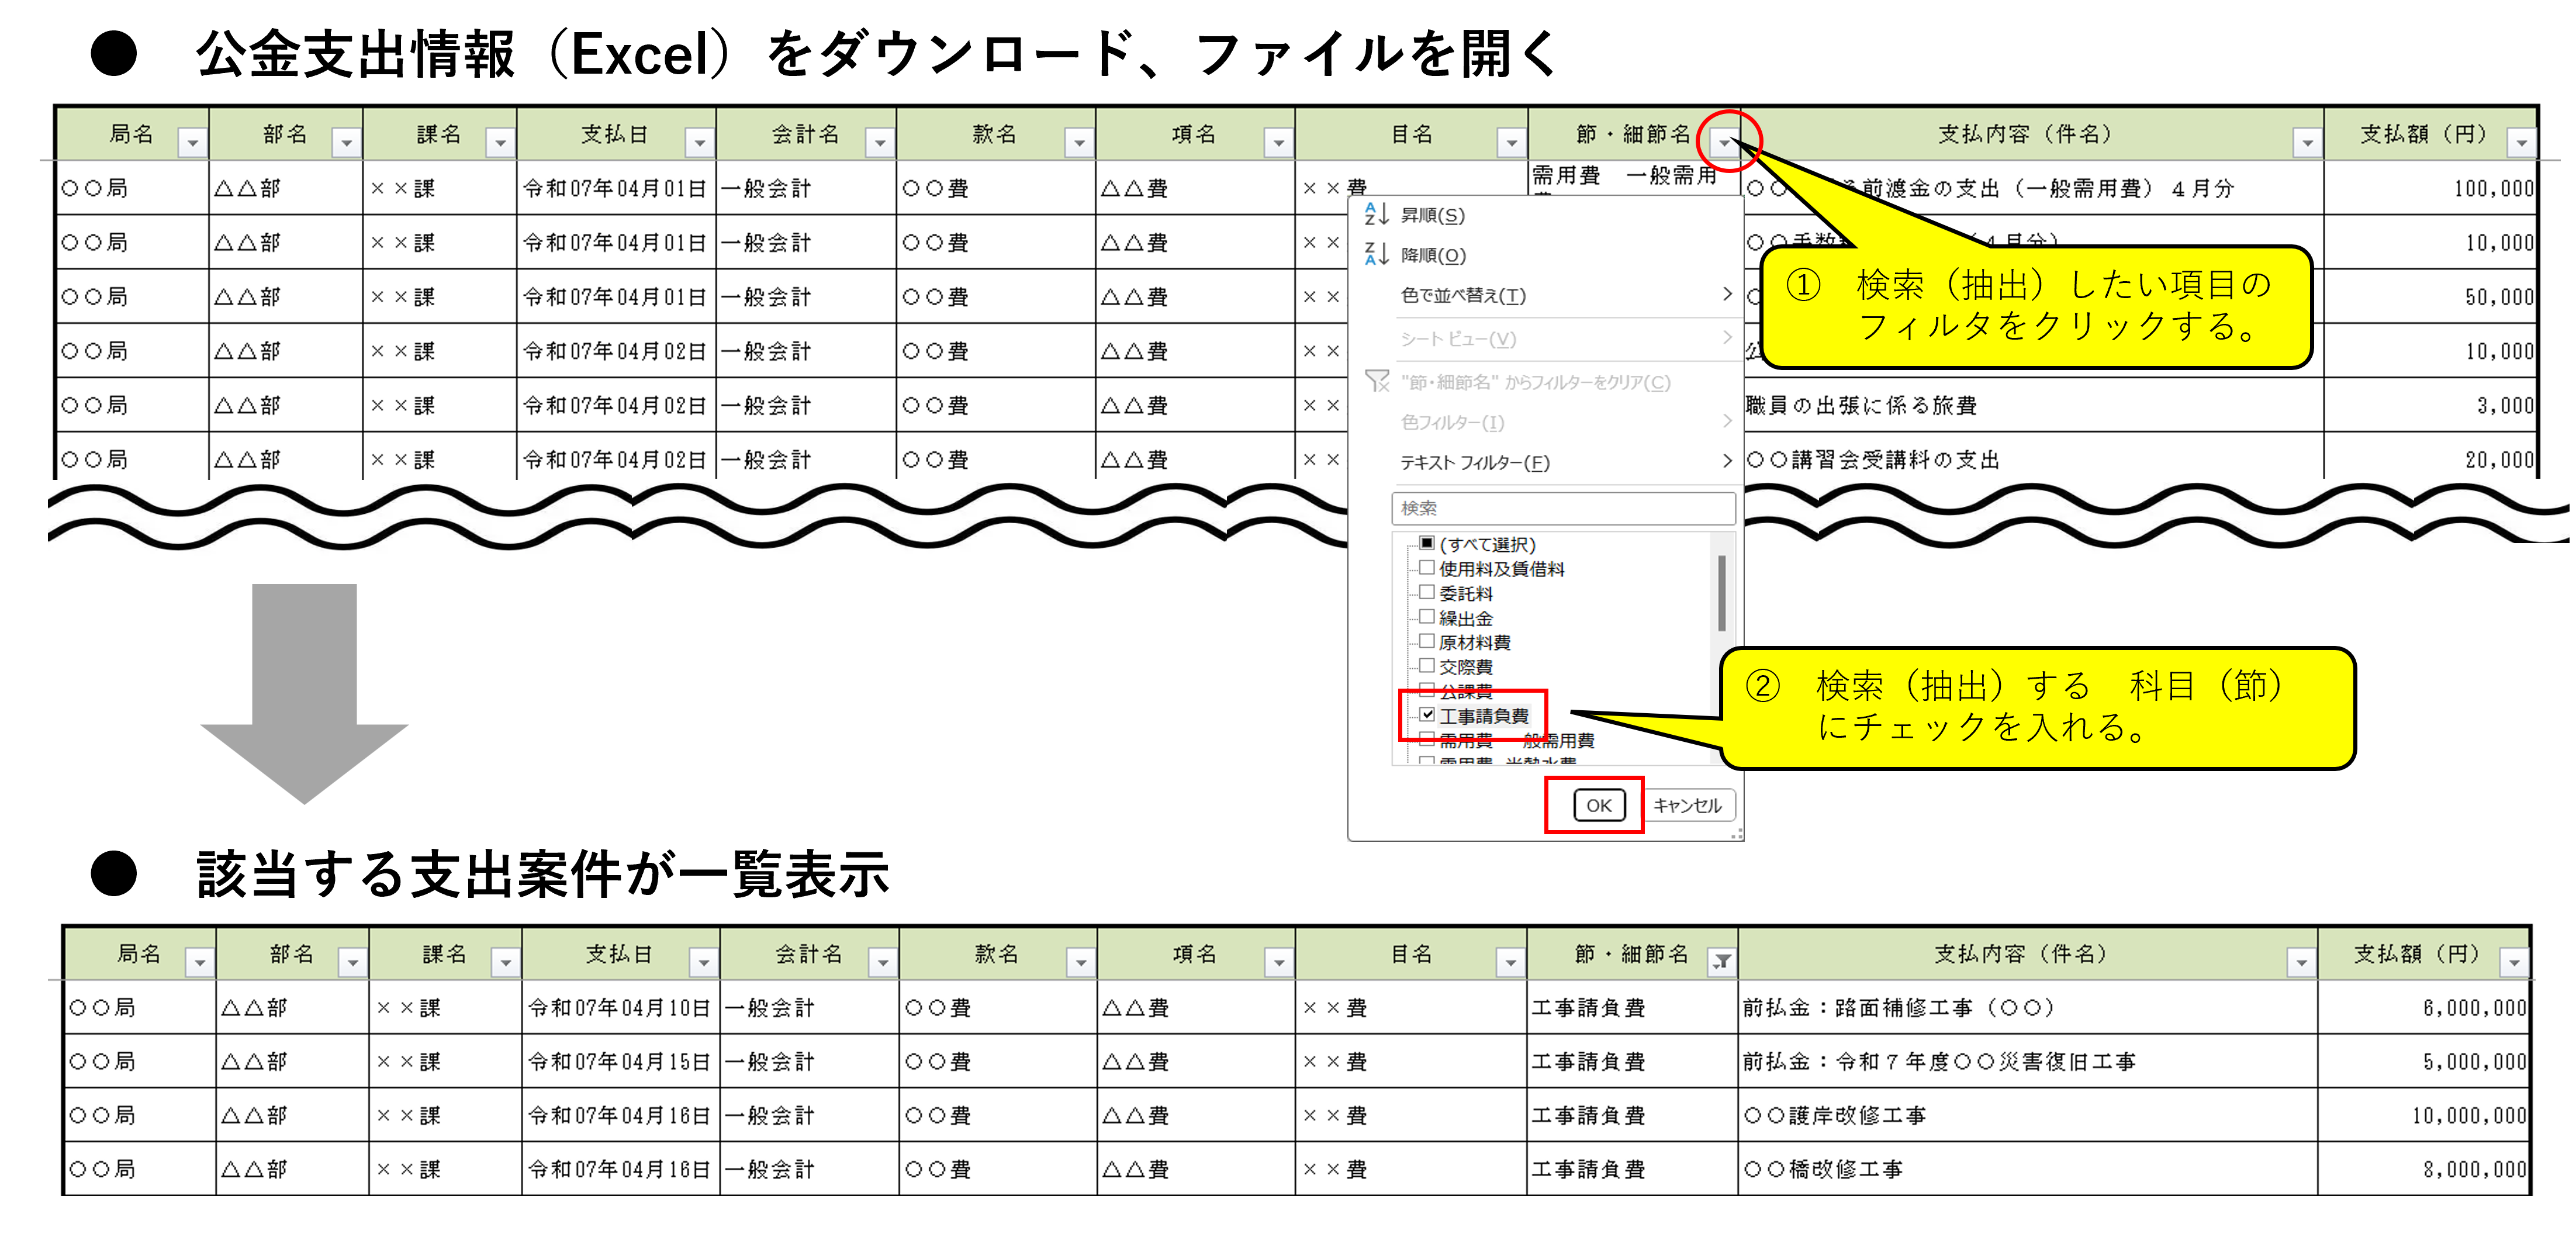Screen dimensions: 2576x1258
Task: Click filter arrow on top 支払日 header
Action: tap(699, 144)
